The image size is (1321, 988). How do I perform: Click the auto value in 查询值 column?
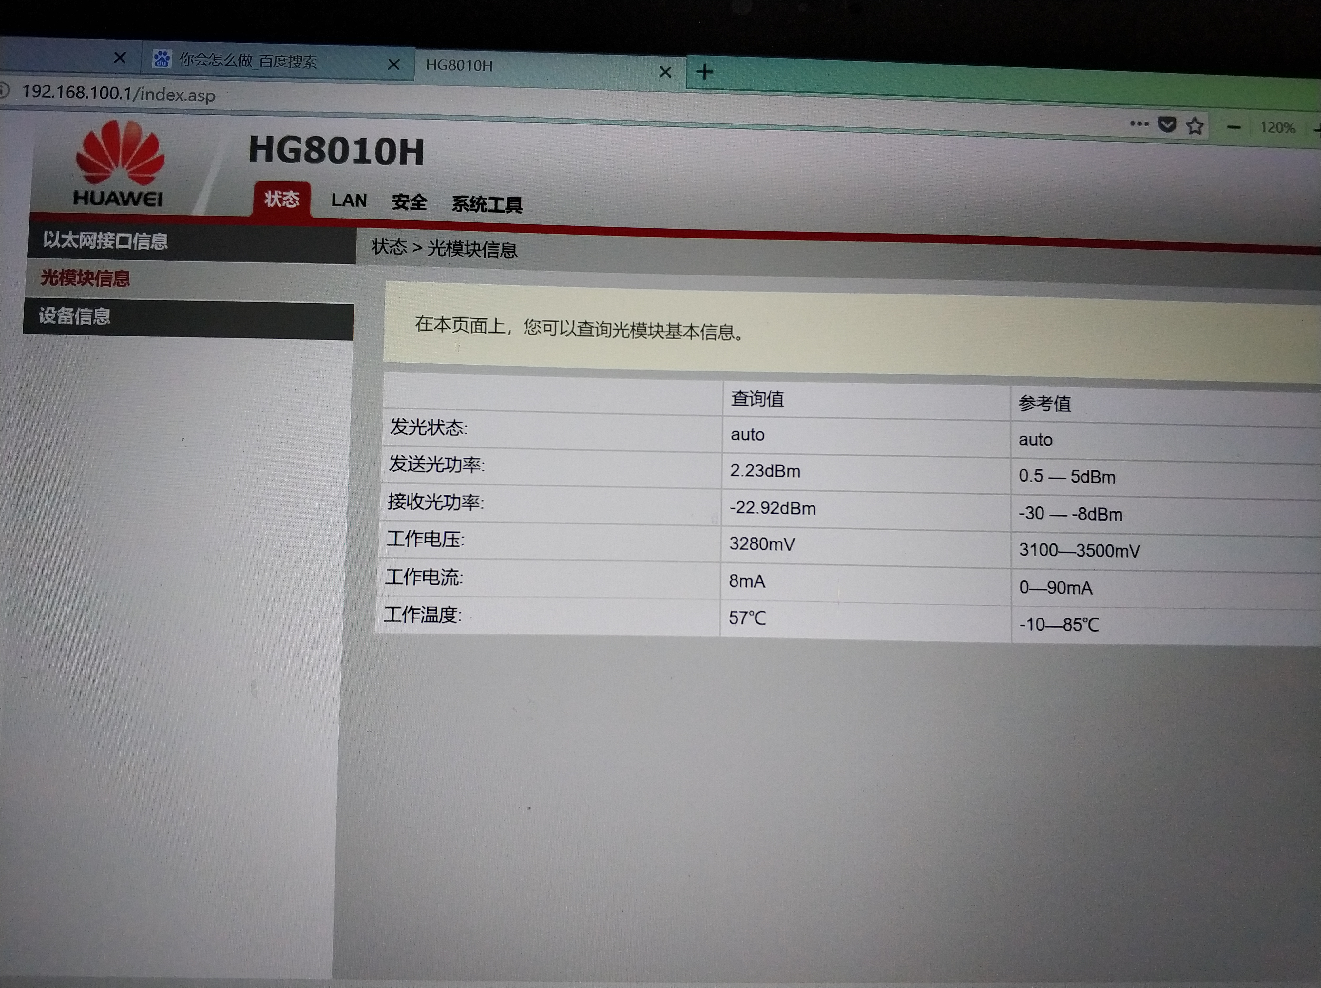(747, 435)
